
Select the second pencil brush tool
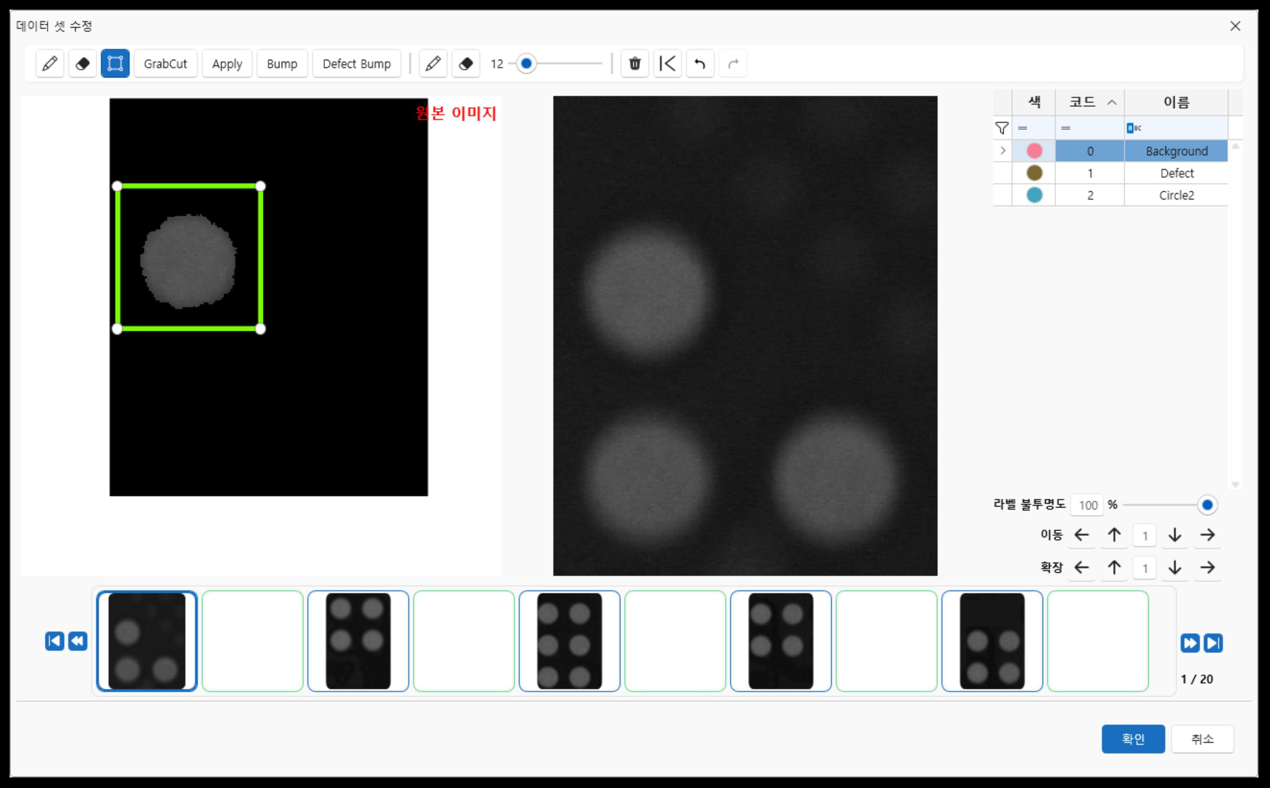pyautogui.click(x=433, y=64)
